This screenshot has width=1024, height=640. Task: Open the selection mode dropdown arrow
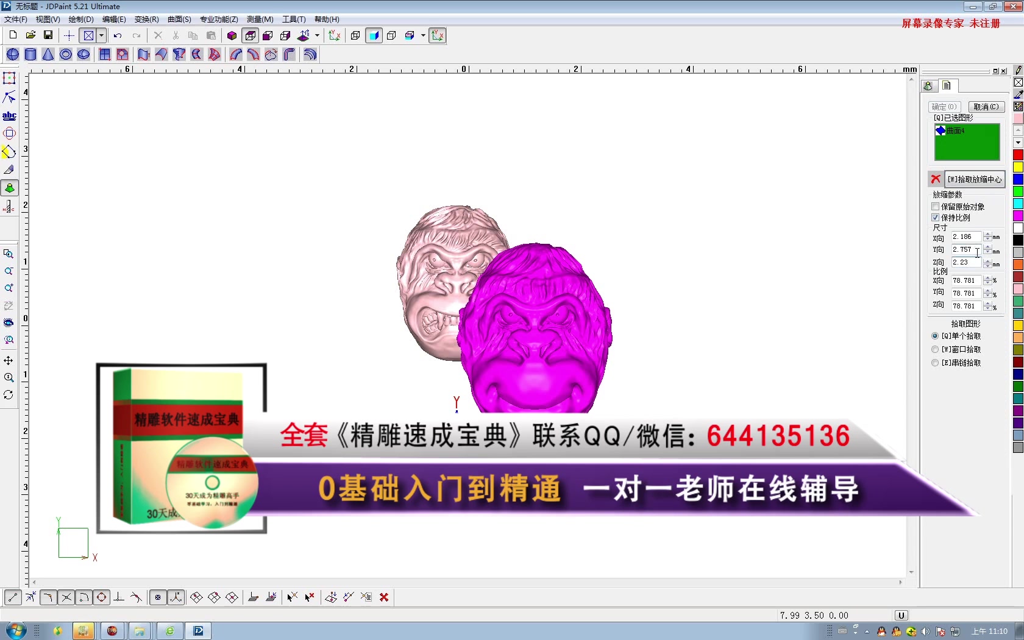[102, 35]
